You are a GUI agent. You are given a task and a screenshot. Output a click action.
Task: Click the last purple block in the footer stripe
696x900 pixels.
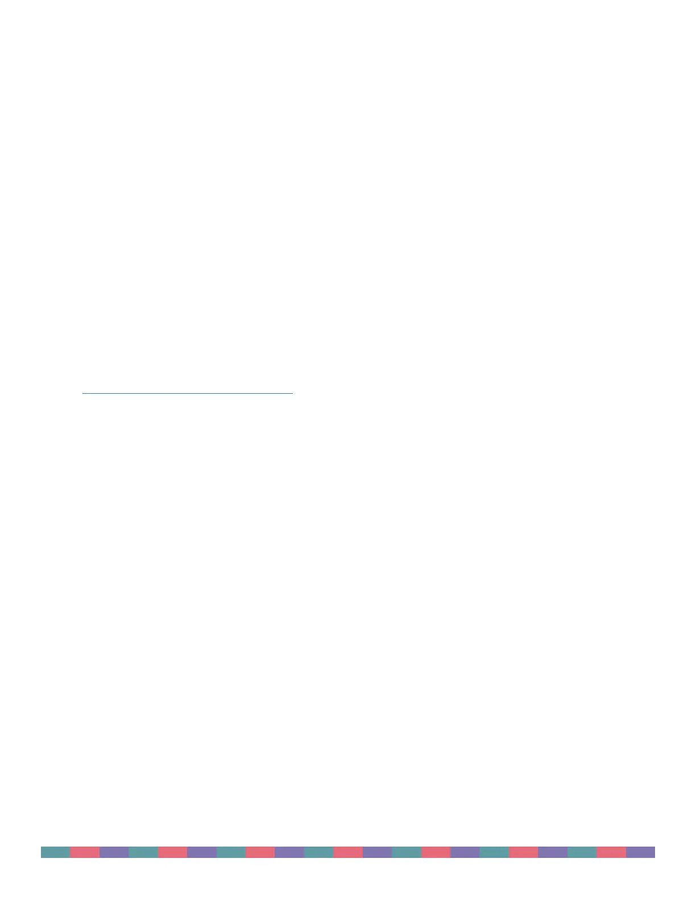tap(640, 852)
